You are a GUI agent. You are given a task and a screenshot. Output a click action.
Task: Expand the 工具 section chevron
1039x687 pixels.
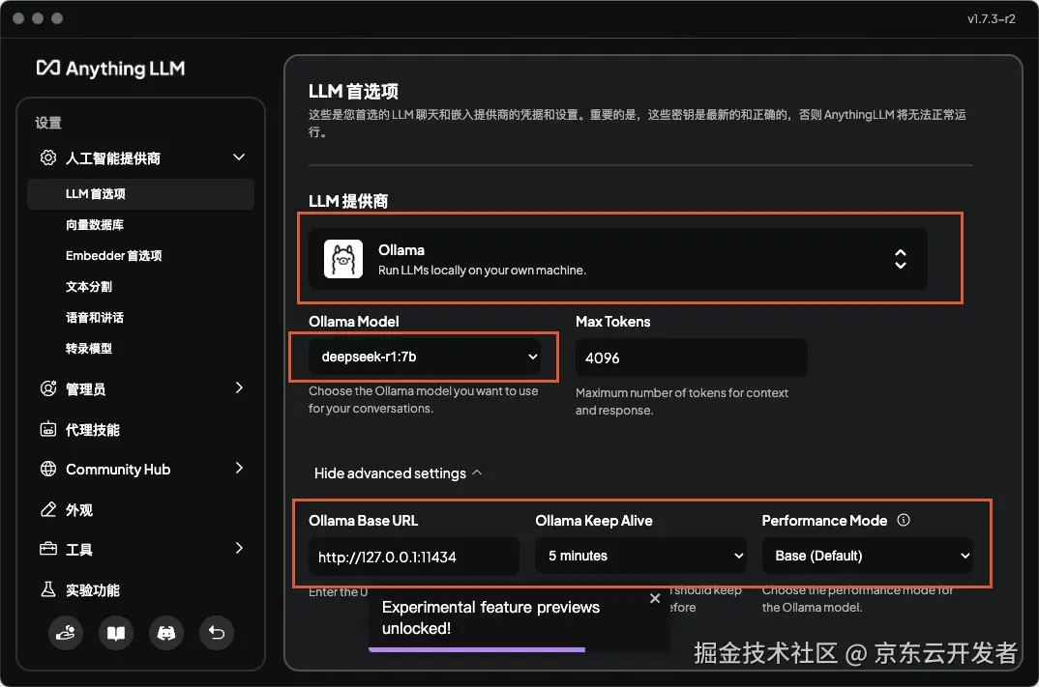[x=239, y=548]
